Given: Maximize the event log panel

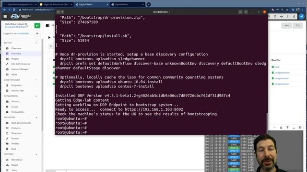Looking at the screenshot, I should [300, 128].
